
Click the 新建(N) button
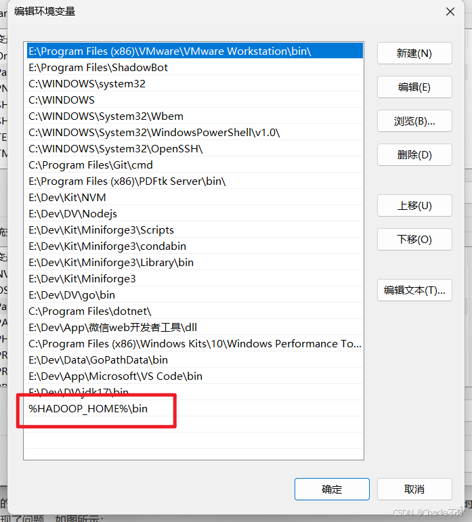click(414, 53)
